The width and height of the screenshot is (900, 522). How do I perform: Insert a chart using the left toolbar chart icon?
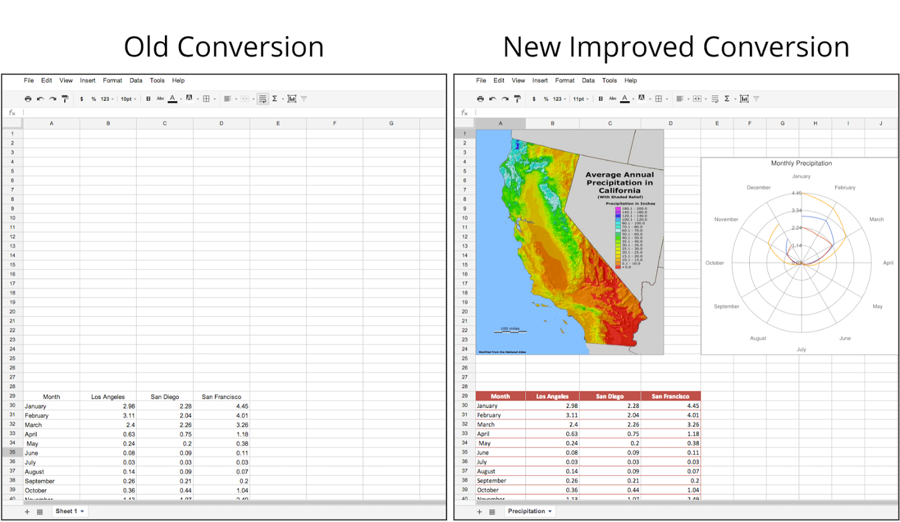click(x=292, y=99)
